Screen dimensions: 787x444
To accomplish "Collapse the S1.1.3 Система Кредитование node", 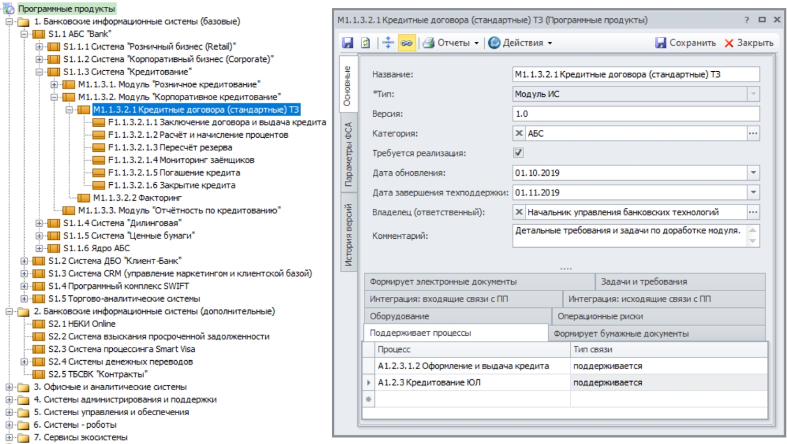I will tap(39, 72).
